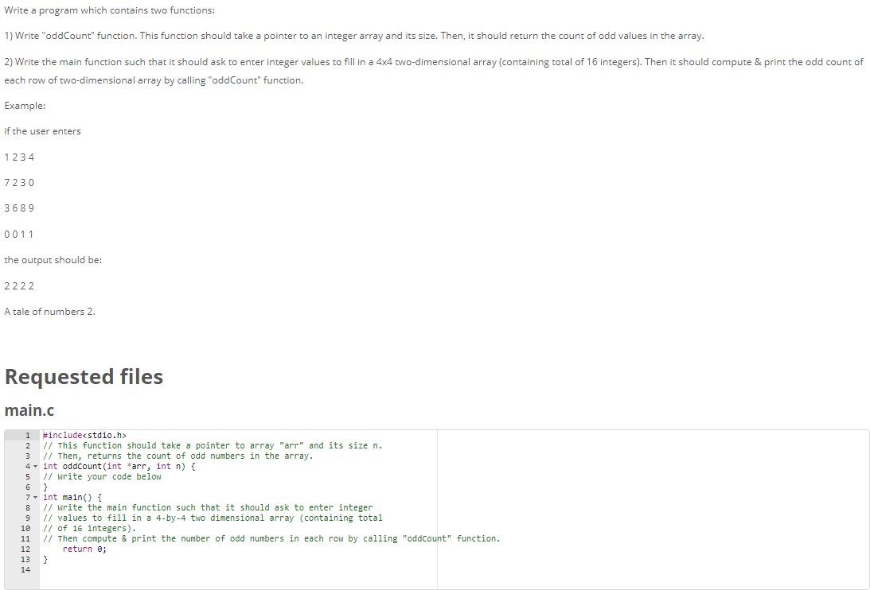
Task: Select the oddCount function signature text
Action: [119, 466]
